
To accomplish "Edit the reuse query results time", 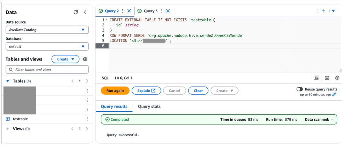I will point(334,95).
